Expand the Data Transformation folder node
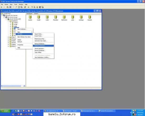 8,37
